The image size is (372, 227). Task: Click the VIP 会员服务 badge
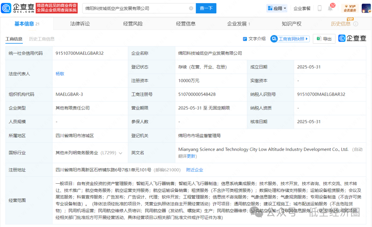point(350,8)
